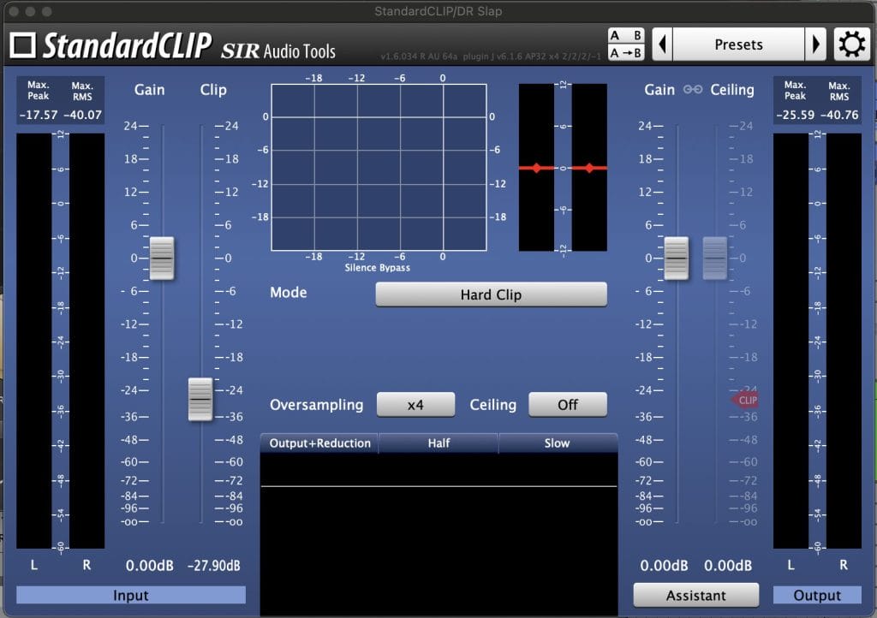Go to previous preset with left arrow
Image resolution: width=877 pixels, height=618 pixels.
click(662, 45)
